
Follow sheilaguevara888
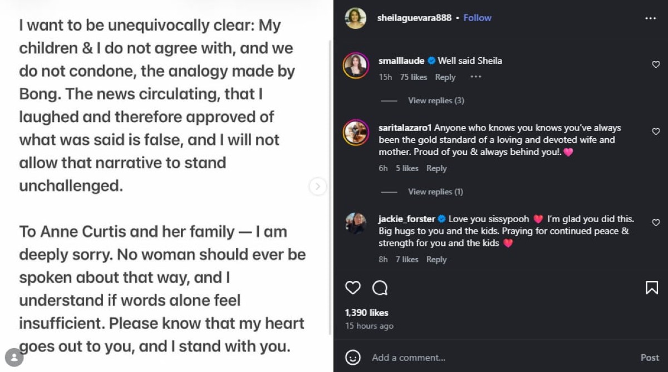click(477, 18)
